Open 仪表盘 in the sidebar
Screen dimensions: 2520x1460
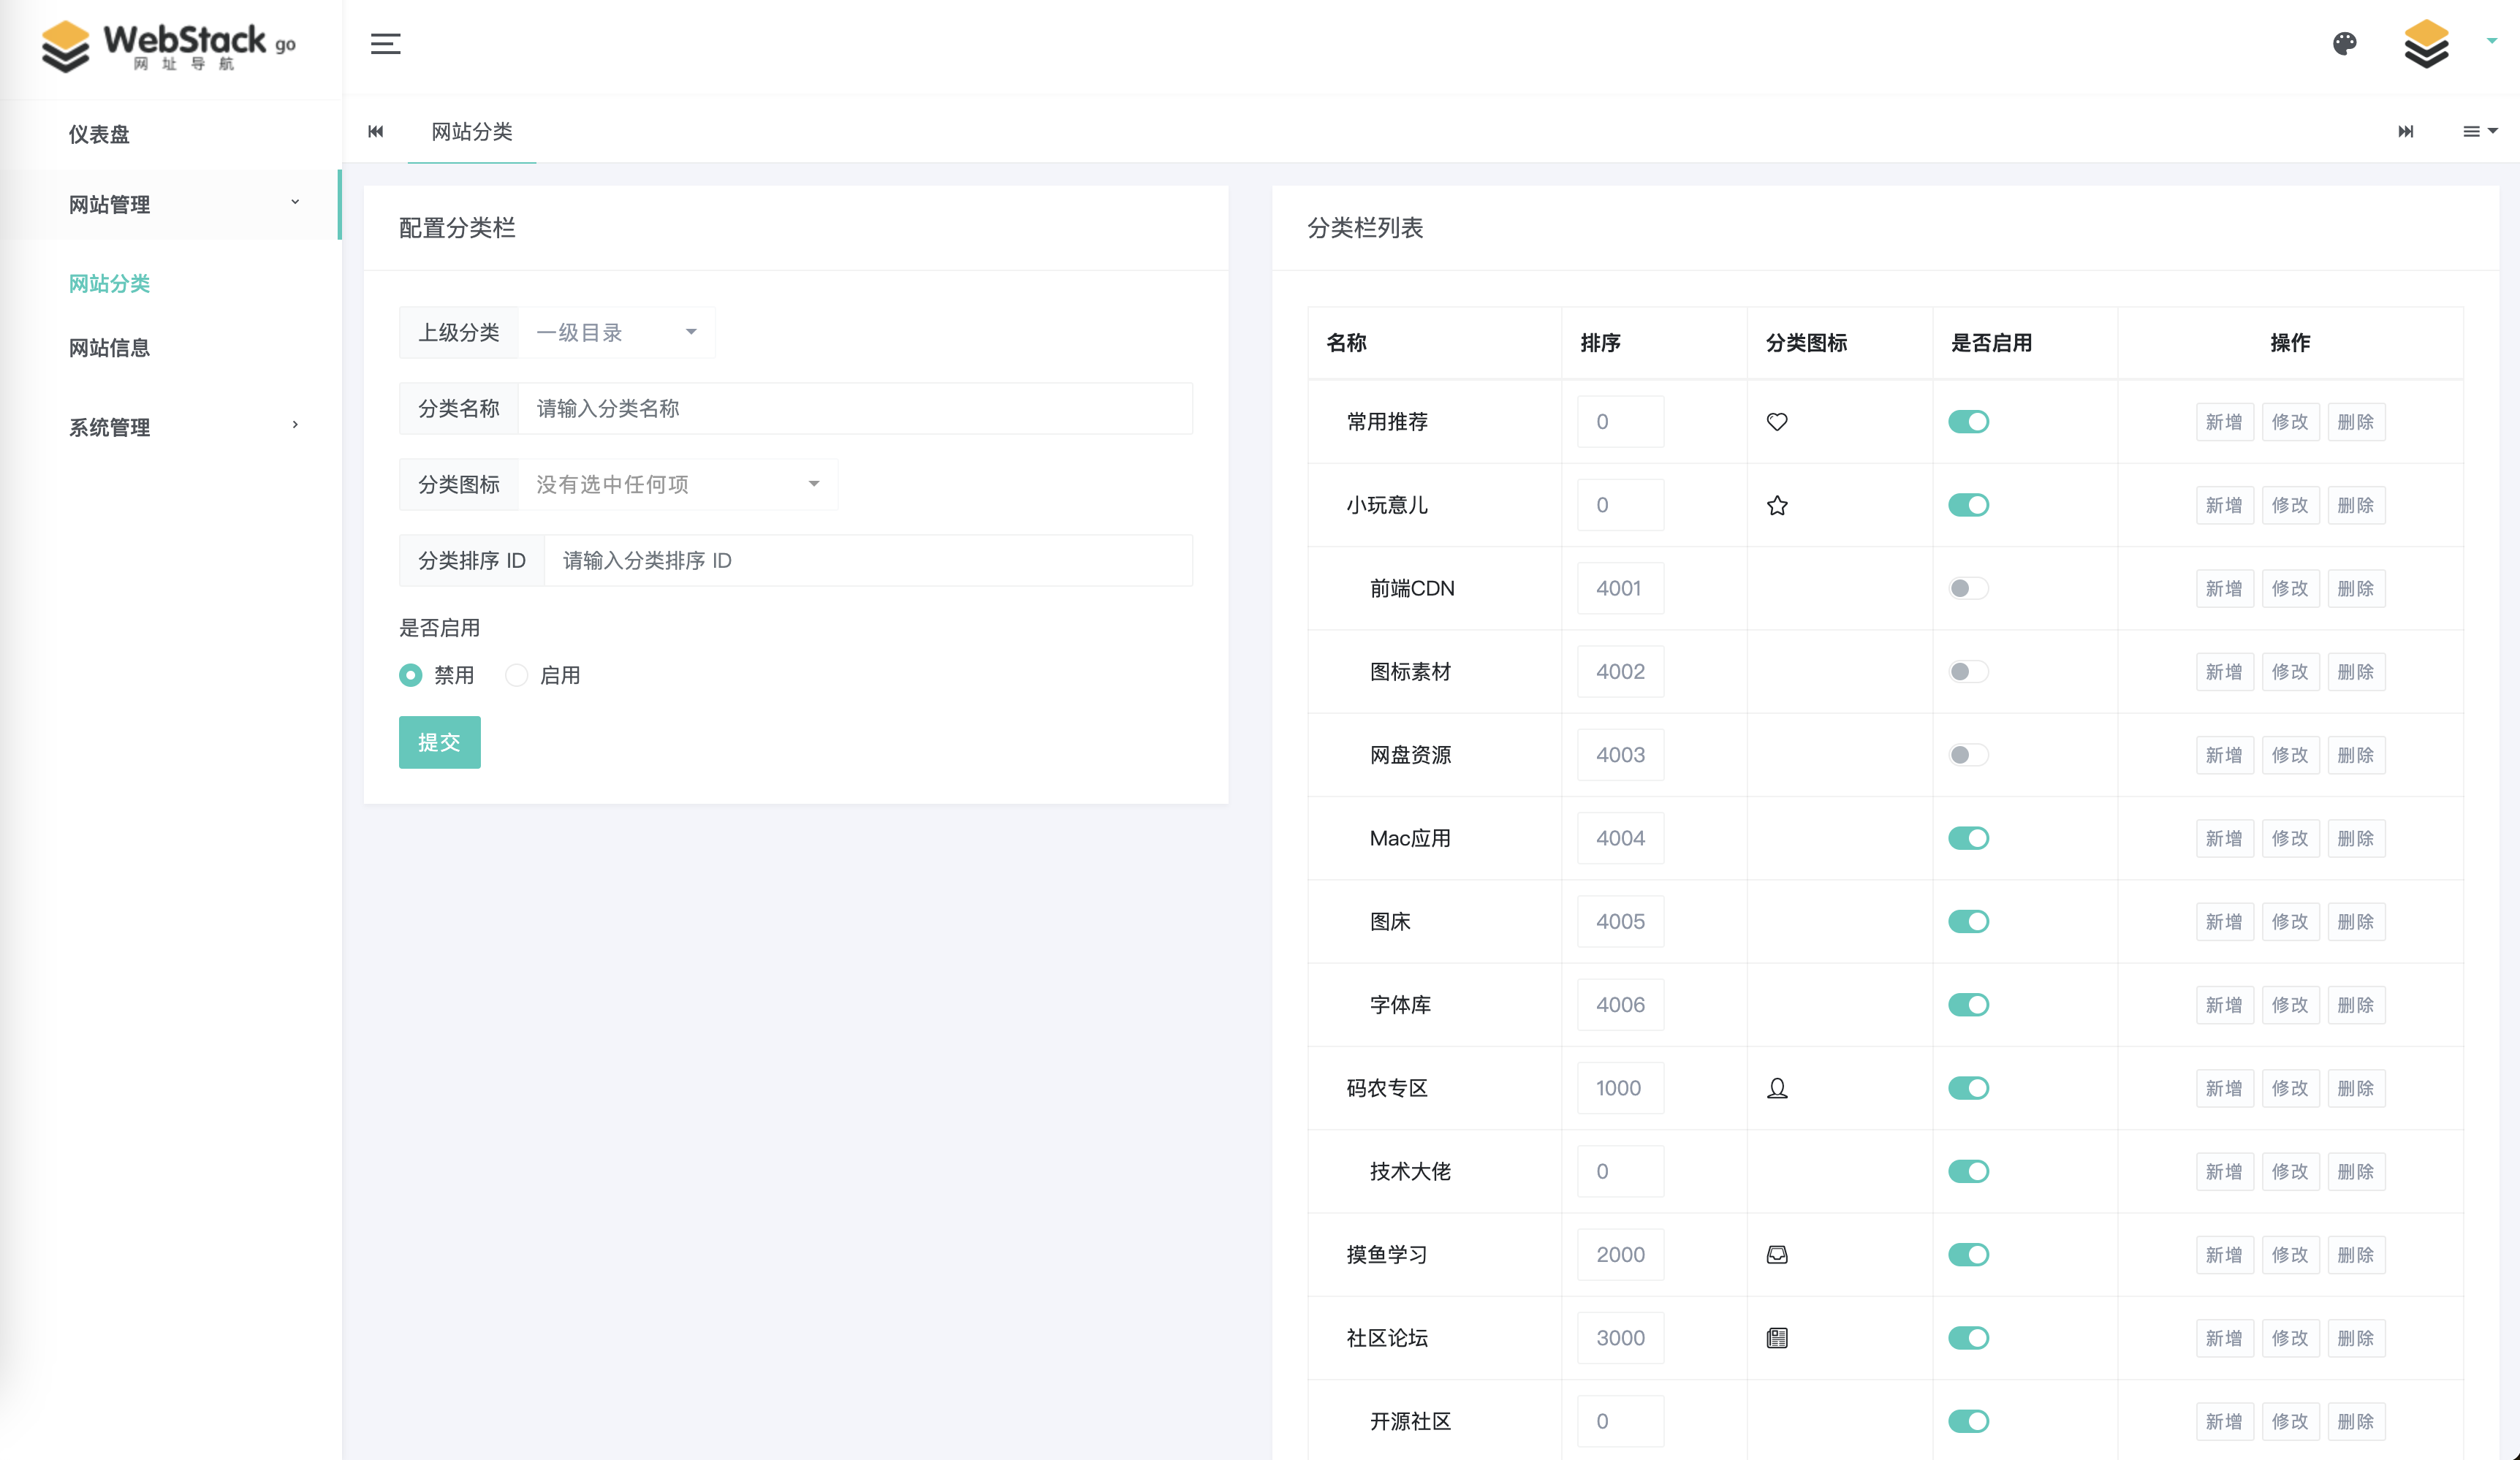(x=99, y=134)
